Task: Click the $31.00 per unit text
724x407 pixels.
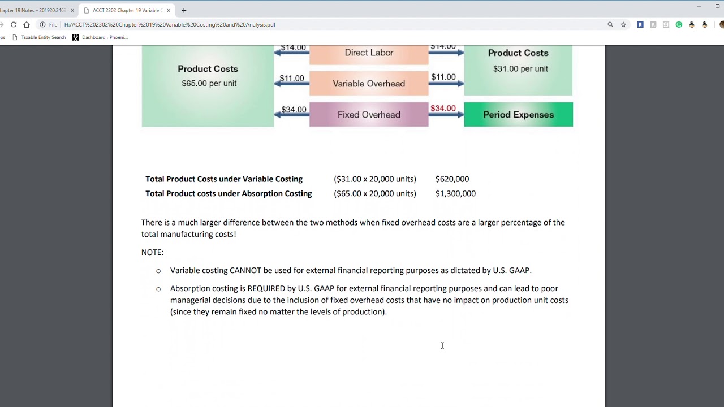Action: (520, 68)
